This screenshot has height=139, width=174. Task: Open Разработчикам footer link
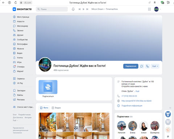pyautogui.click(x=24, y=114)
